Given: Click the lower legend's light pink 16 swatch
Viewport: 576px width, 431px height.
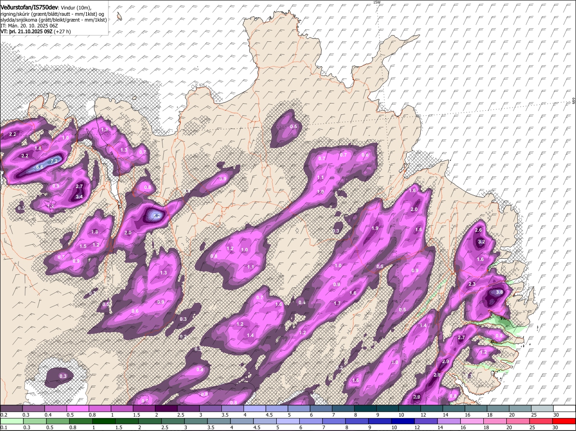Looking at the screenshot, I should point(472,421).
